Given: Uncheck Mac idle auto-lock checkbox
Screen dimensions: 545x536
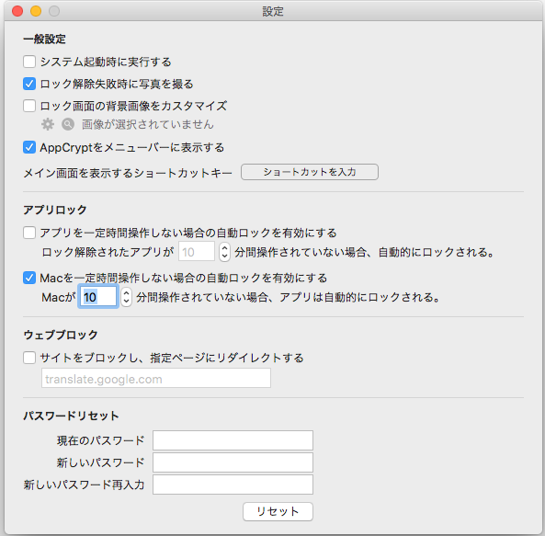Looking at the screenshot, I should [29, 278].
